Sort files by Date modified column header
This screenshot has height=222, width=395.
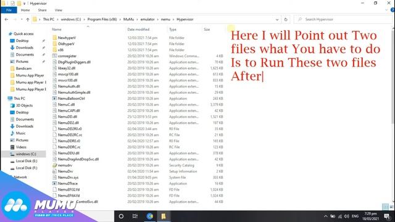point(138,30)
